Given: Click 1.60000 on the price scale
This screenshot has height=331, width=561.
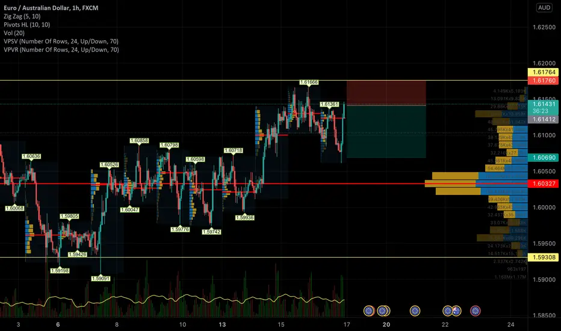Looking at the screenshot, I should click(x=544, y=208).
